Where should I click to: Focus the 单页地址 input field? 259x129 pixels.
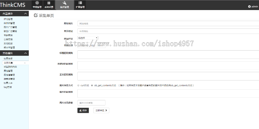pos(168,31)
